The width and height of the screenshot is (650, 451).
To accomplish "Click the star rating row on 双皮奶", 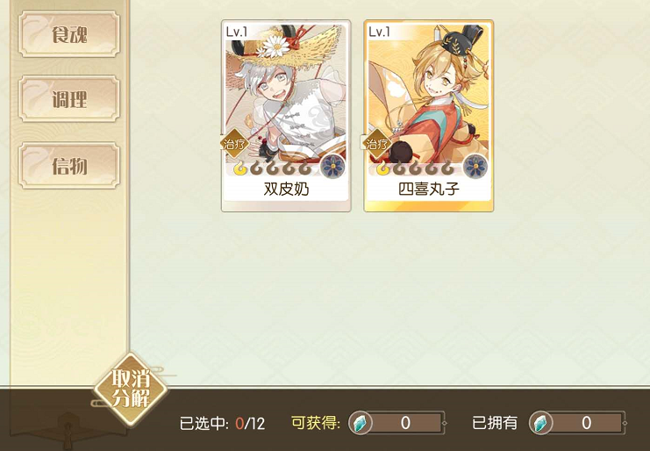I will point(273,168).
